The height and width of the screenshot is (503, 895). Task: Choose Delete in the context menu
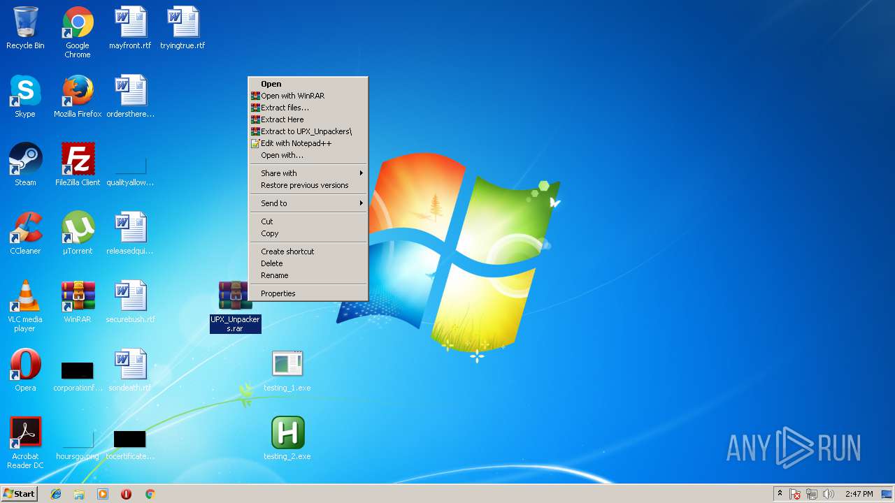pos(308,263)
